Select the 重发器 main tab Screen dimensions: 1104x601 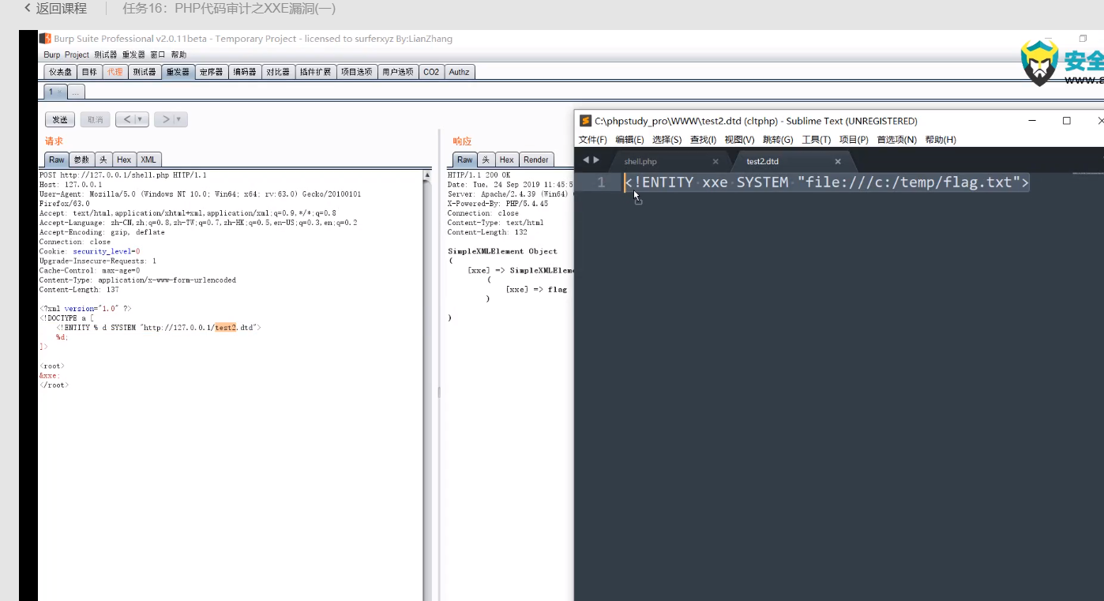[x=178, y=72]
